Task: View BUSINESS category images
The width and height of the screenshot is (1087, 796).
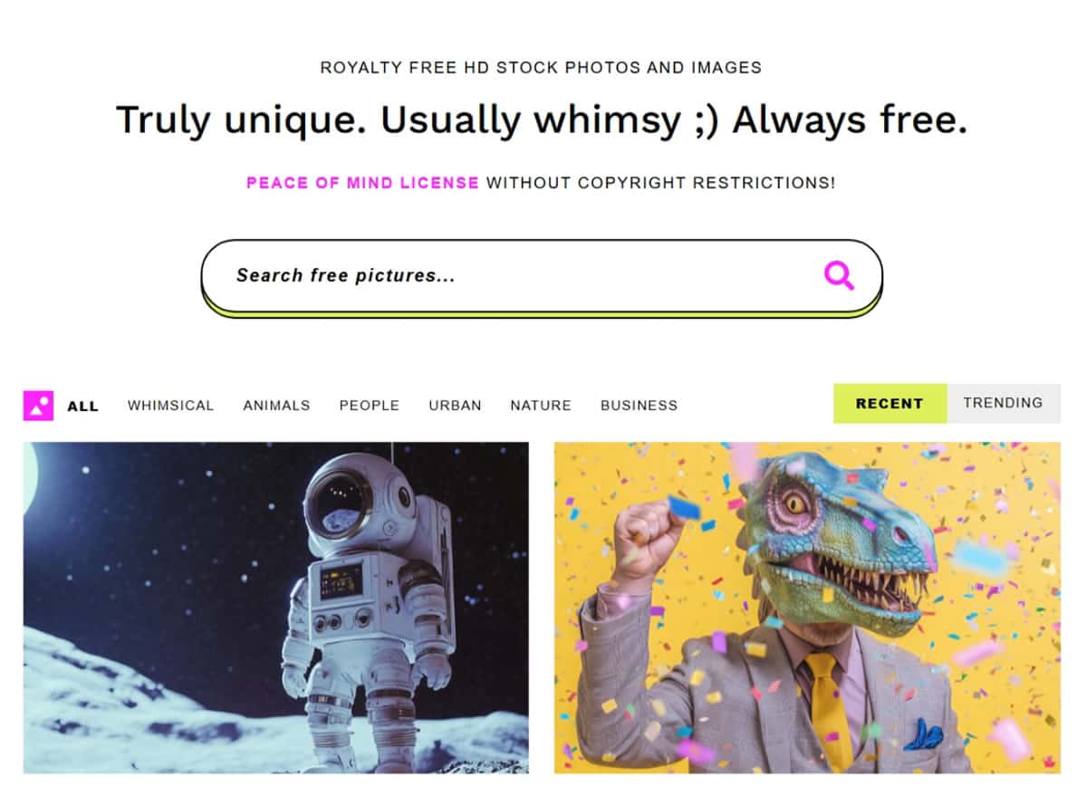Action: tap(639, 406)
